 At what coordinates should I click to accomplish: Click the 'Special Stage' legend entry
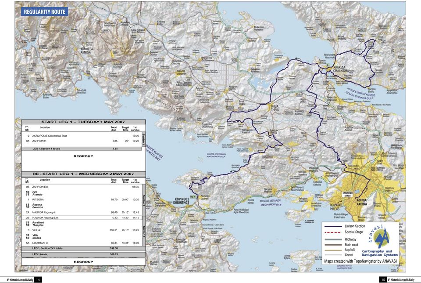353,232
